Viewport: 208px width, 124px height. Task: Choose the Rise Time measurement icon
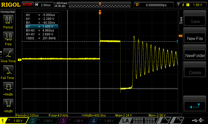pyautogui.click(x=8, y=55)
